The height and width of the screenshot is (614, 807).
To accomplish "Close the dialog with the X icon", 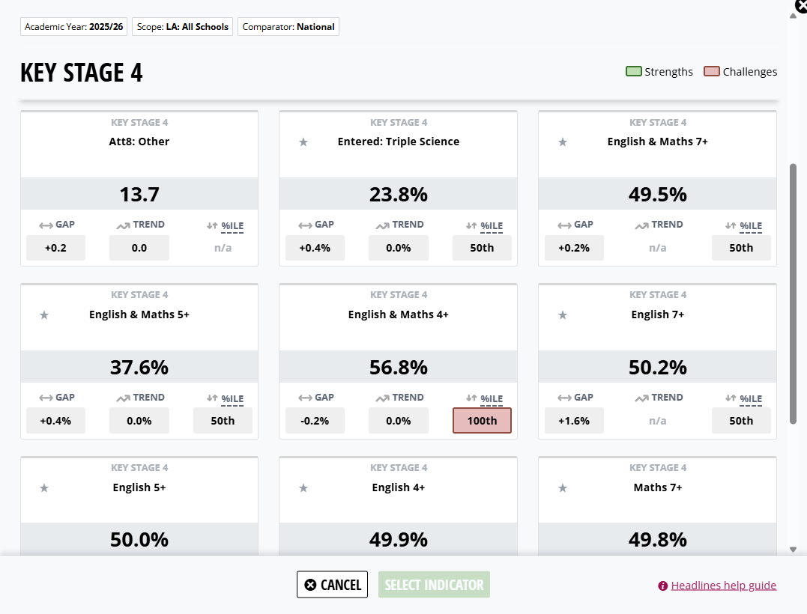I will pyautogui.click(x=801, y=6).
